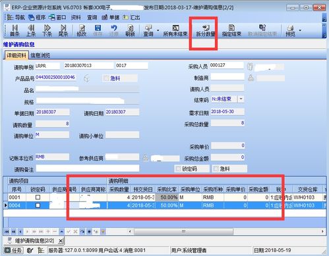Open the 结束码 dropdown arrow
Image resolution: width=329 pixels, height=256 pixels.
(241, 99)
